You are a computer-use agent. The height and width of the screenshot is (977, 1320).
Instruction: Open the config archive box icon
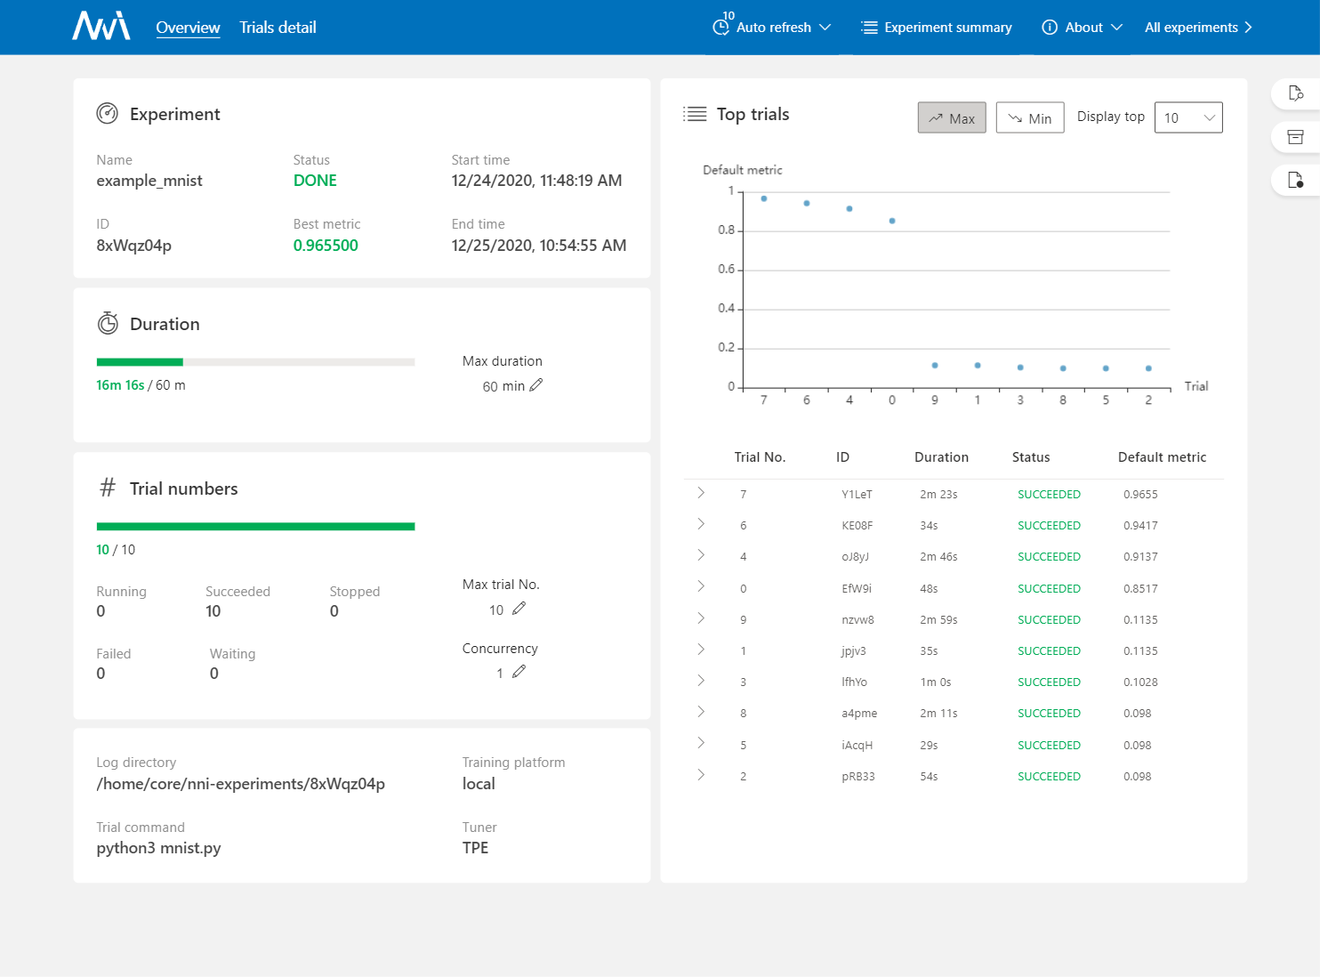click(1295, 137)
